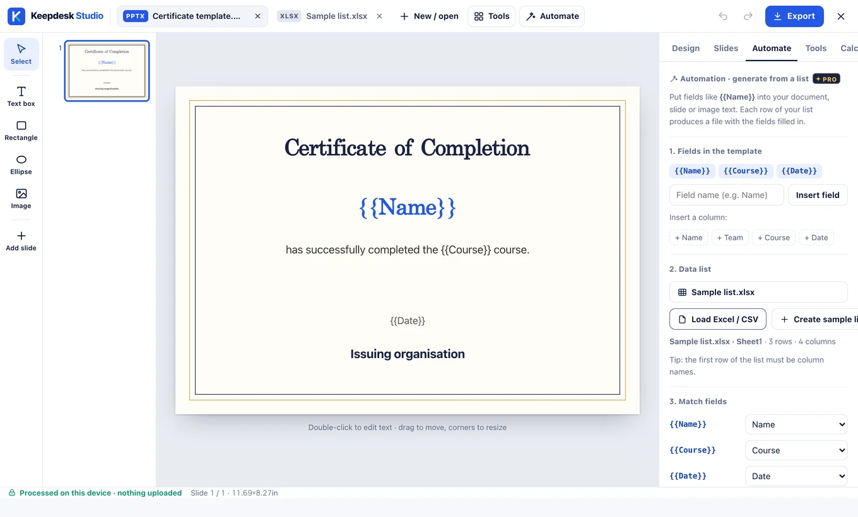858x517 pixels.
Task: Select the {{Date}} placeholder on the slide
Action: coord(408,321)
